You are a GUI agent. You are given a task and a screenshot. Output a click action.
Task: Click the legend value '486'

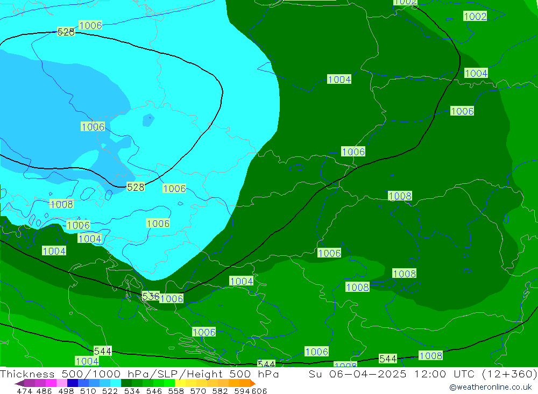click(44, 391)
